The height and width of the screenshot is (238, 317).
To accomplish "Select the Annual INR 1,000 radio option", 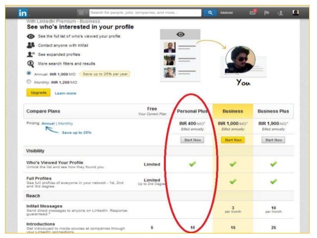I will tap(29, 73).
